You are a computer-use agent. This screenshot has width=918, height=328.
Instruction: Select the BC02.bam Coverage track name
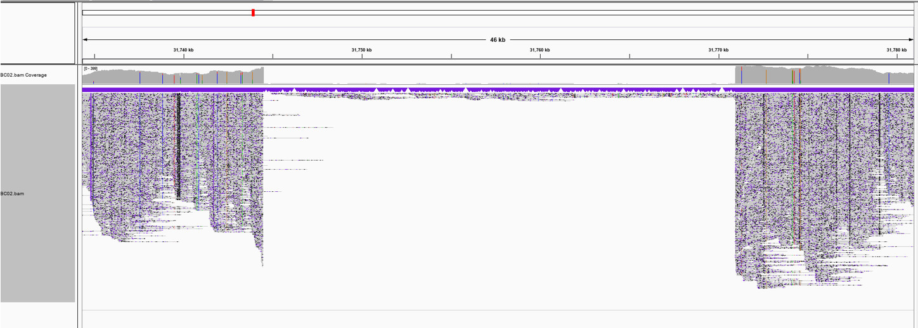[x=23, y=75]
